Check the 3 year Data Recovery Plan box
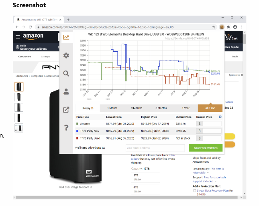Image resolution: width=259 pixels, height=206 pixels. 194,191
